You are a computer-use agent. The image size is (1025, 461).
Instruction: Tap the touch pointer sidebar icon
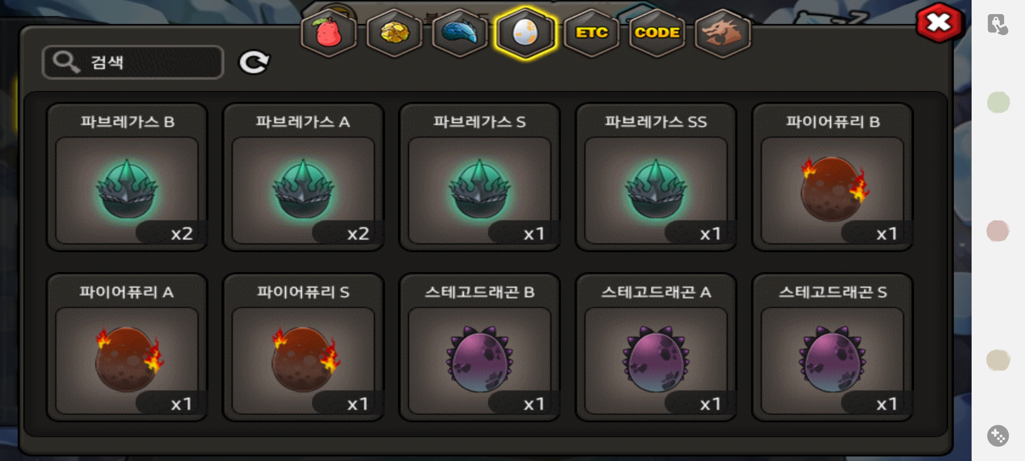point(998,24)
